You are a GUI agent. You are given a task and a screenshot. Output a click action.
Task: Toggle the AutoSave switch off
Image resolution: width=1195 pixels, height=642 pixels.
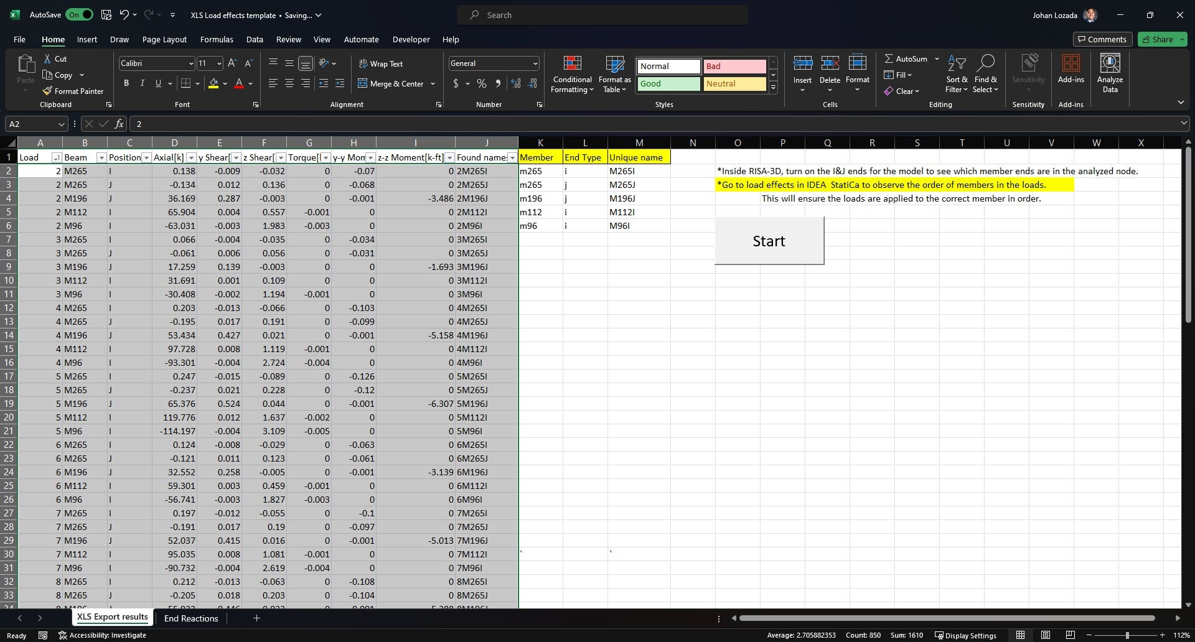tap(80, 15)
